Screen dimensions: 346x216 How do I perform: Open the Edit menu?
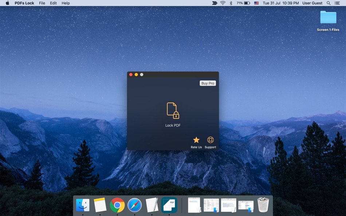[53, 3]
